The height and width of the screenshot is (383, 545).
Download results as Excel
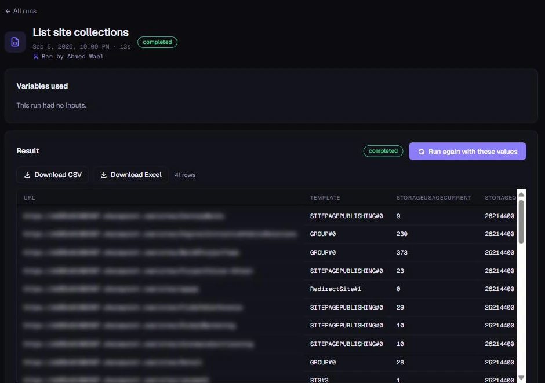click(130, 175)
